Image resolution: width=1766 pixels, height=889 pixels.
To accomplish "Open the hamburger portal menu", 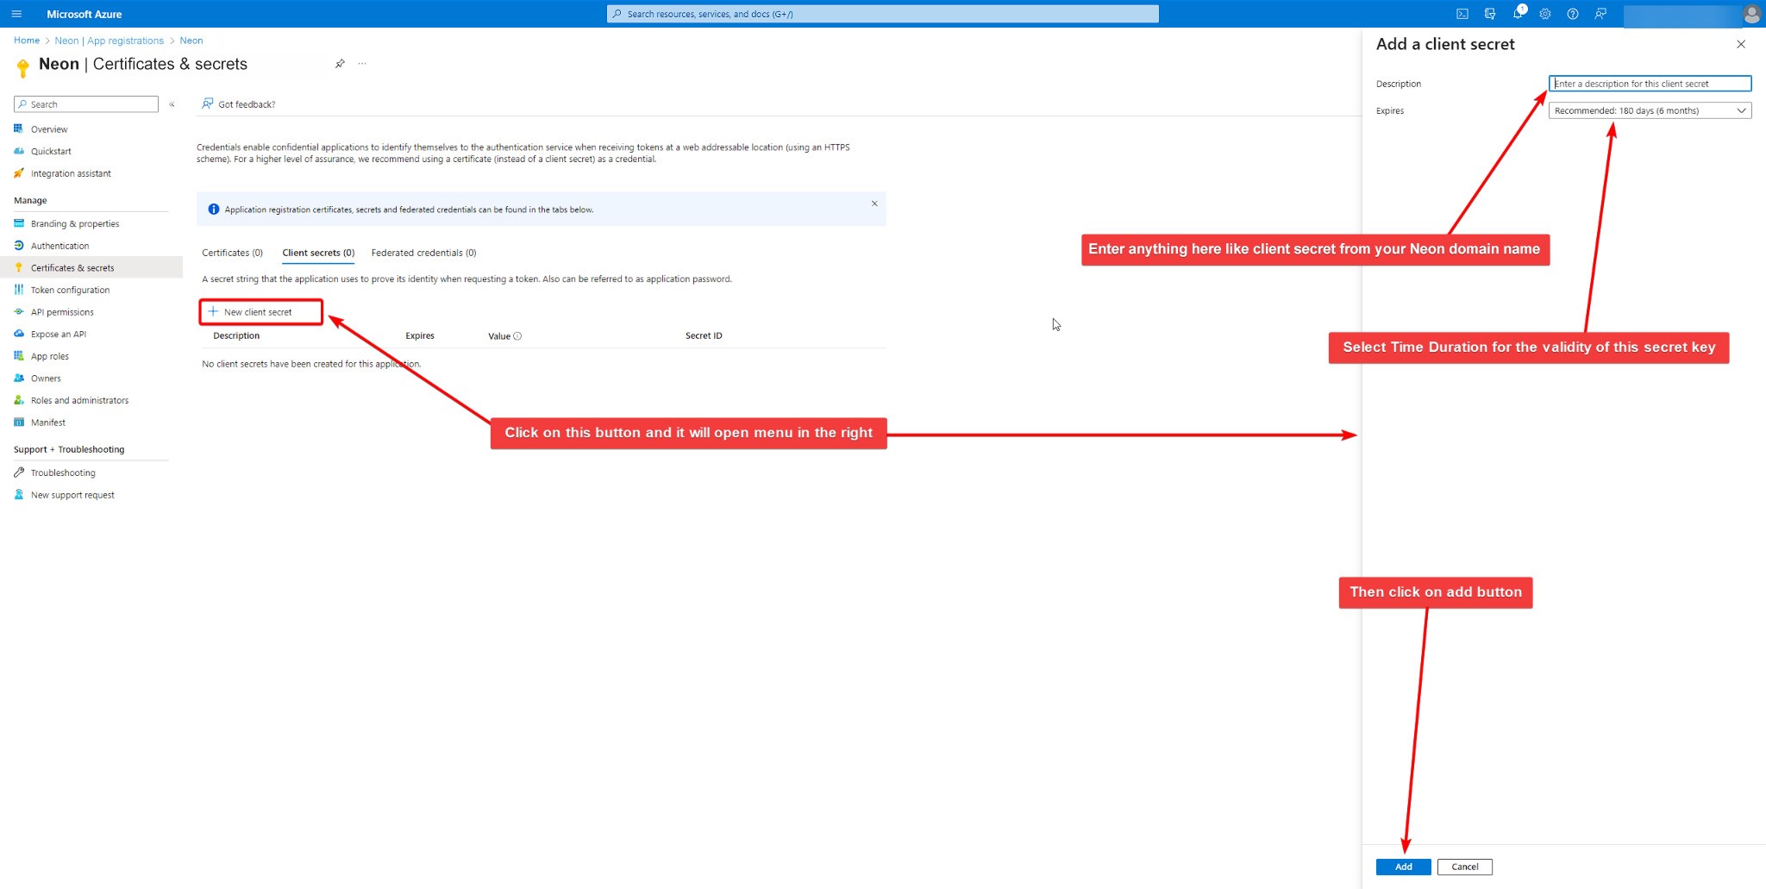I will click(x=16, y=14).
